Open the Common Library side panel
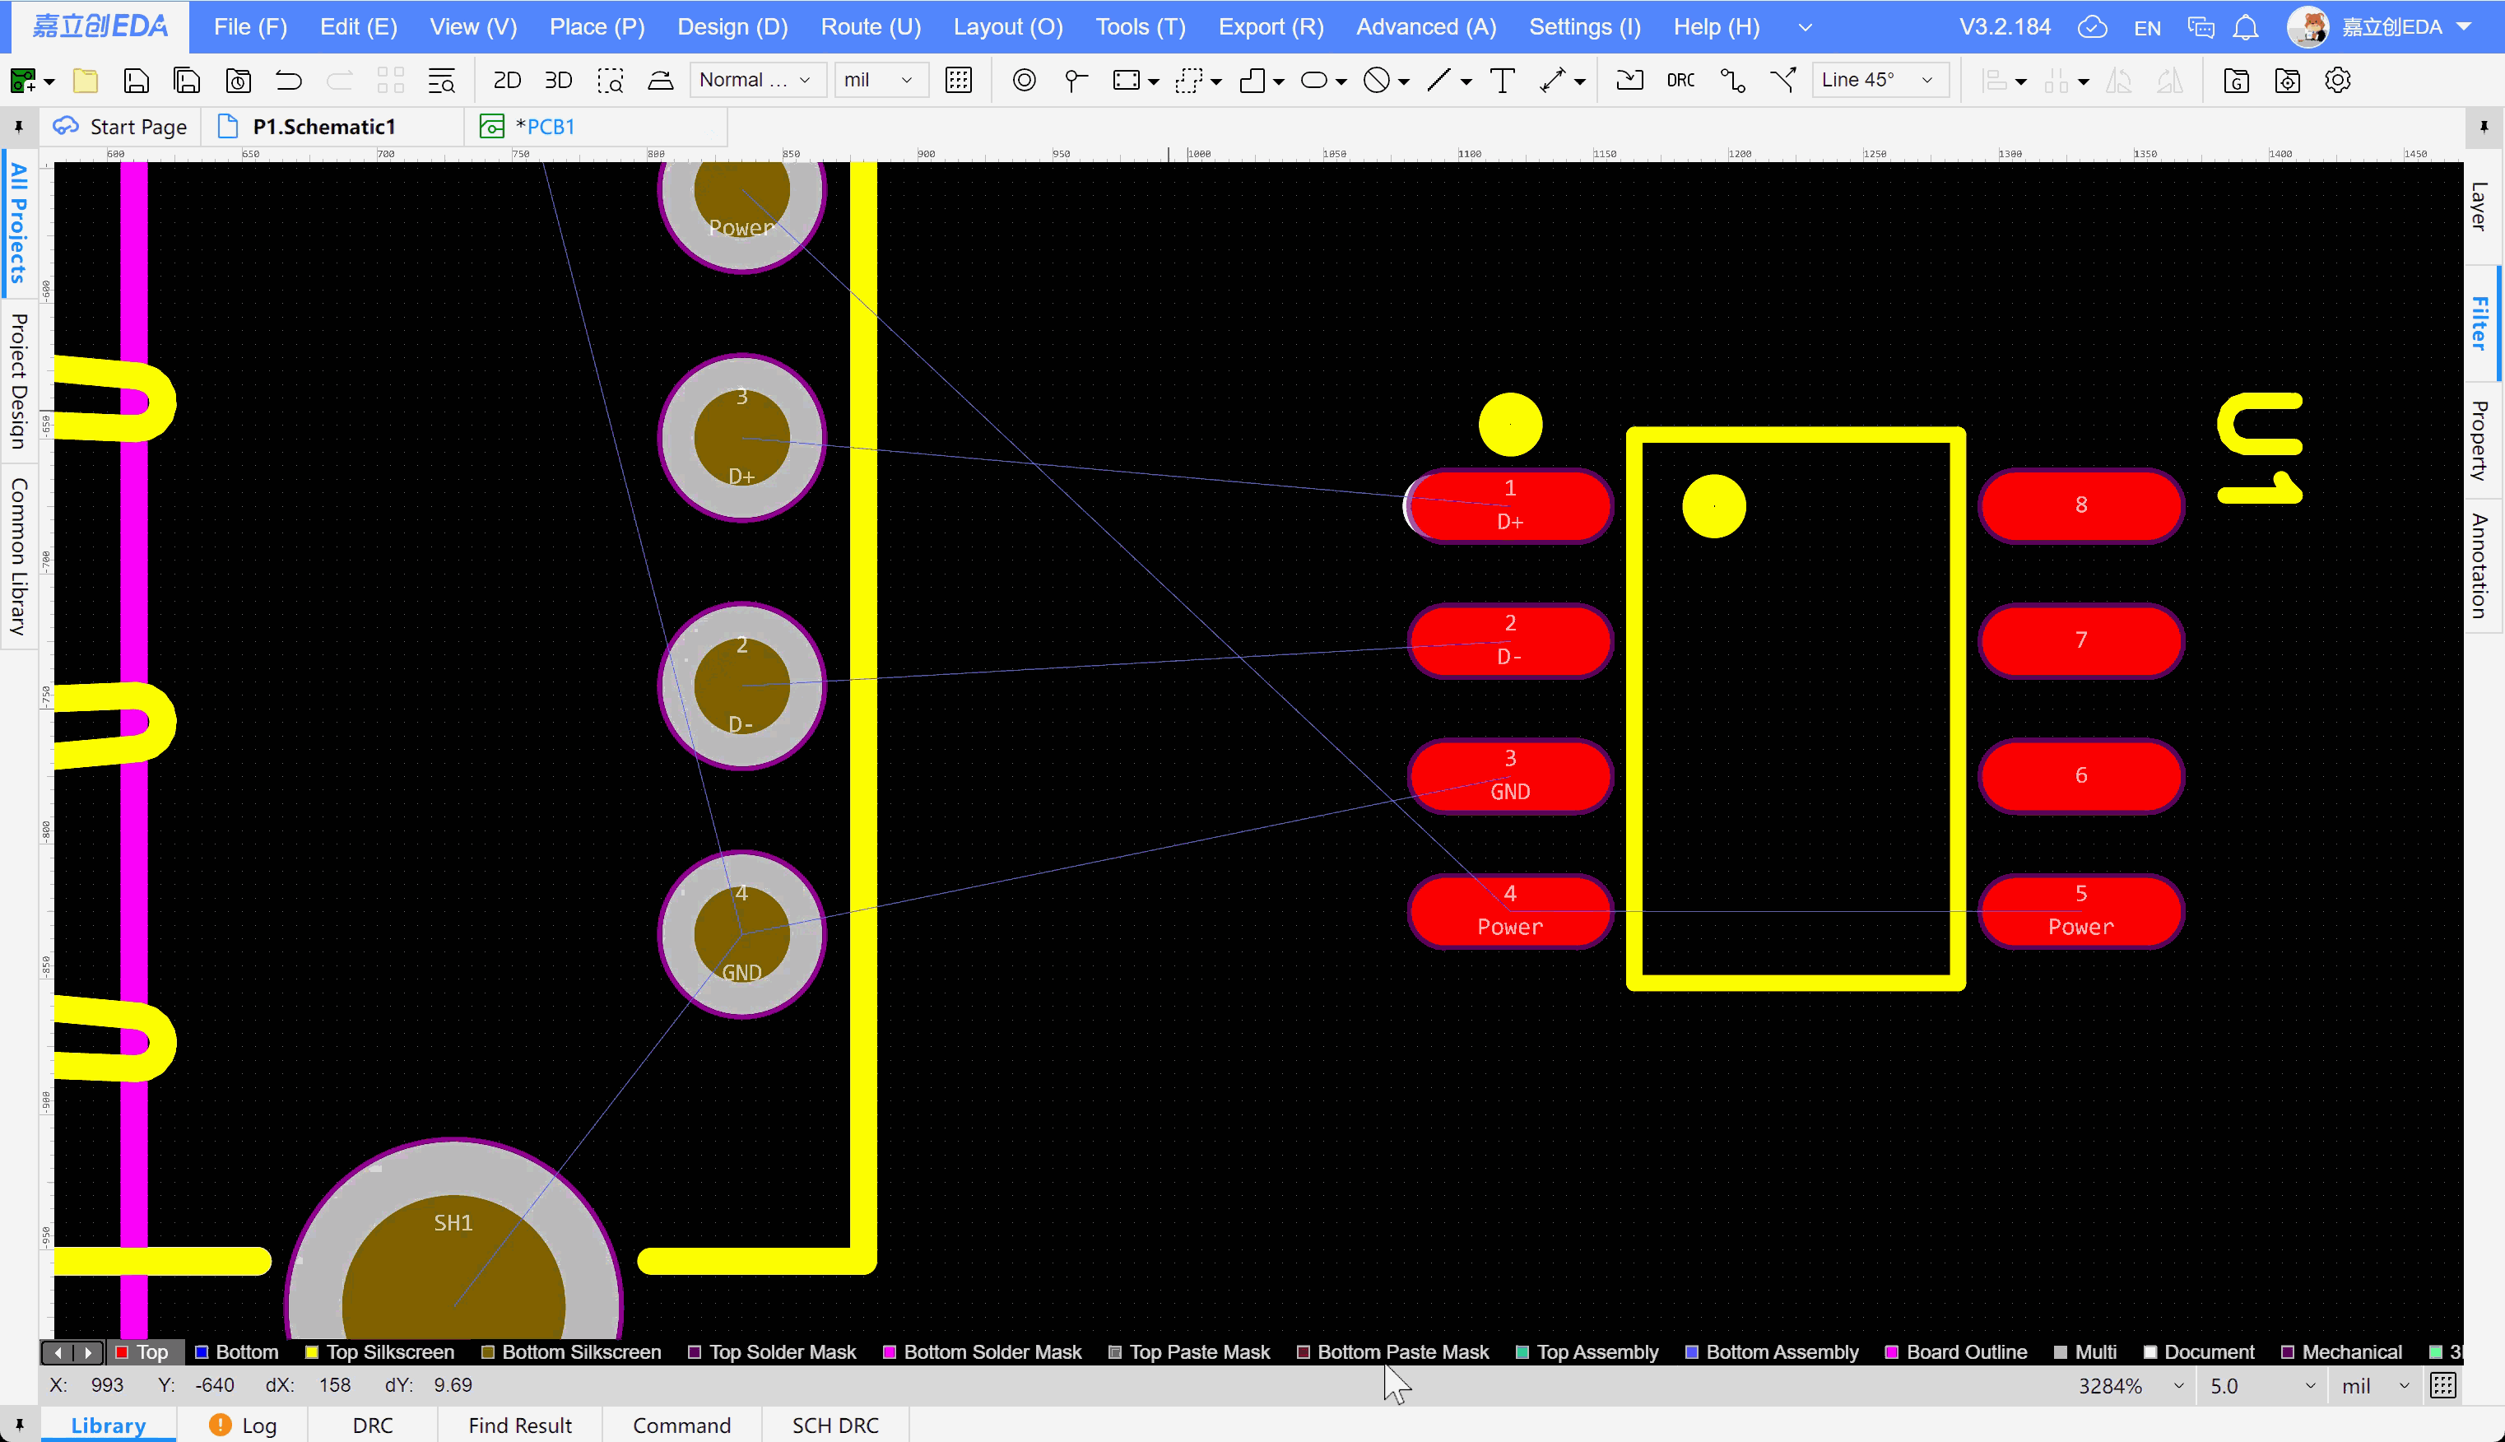2505x1442 pixels. point(19,556)
